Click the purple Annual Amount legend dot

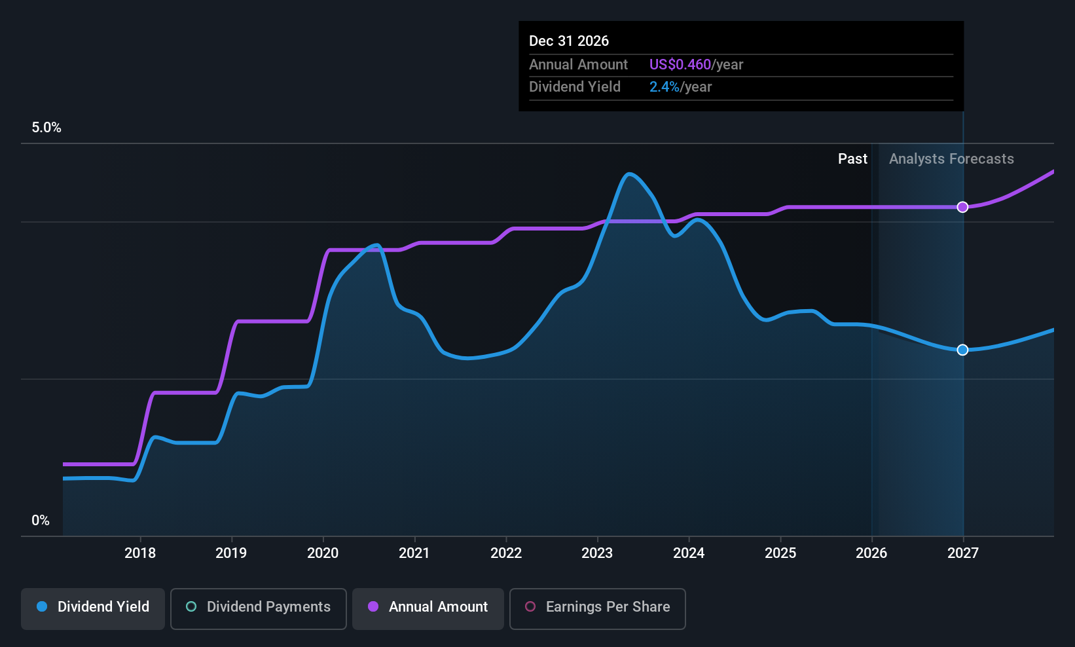point(373,606)
